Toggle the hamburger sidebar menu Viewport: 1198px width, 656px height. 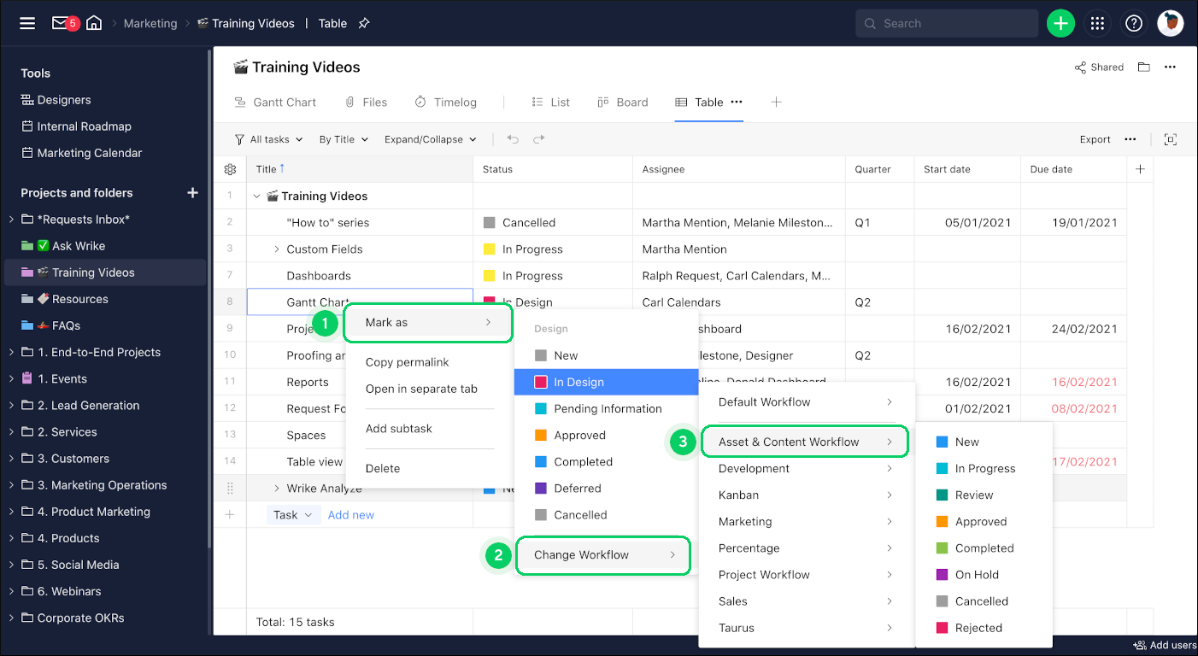click(27, 23)
